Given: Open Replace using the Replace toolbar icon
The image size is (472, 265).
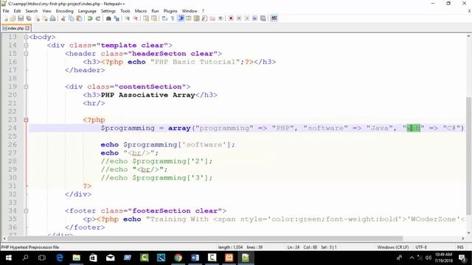Looking at the screenshot, I should [x=117, y=18].
